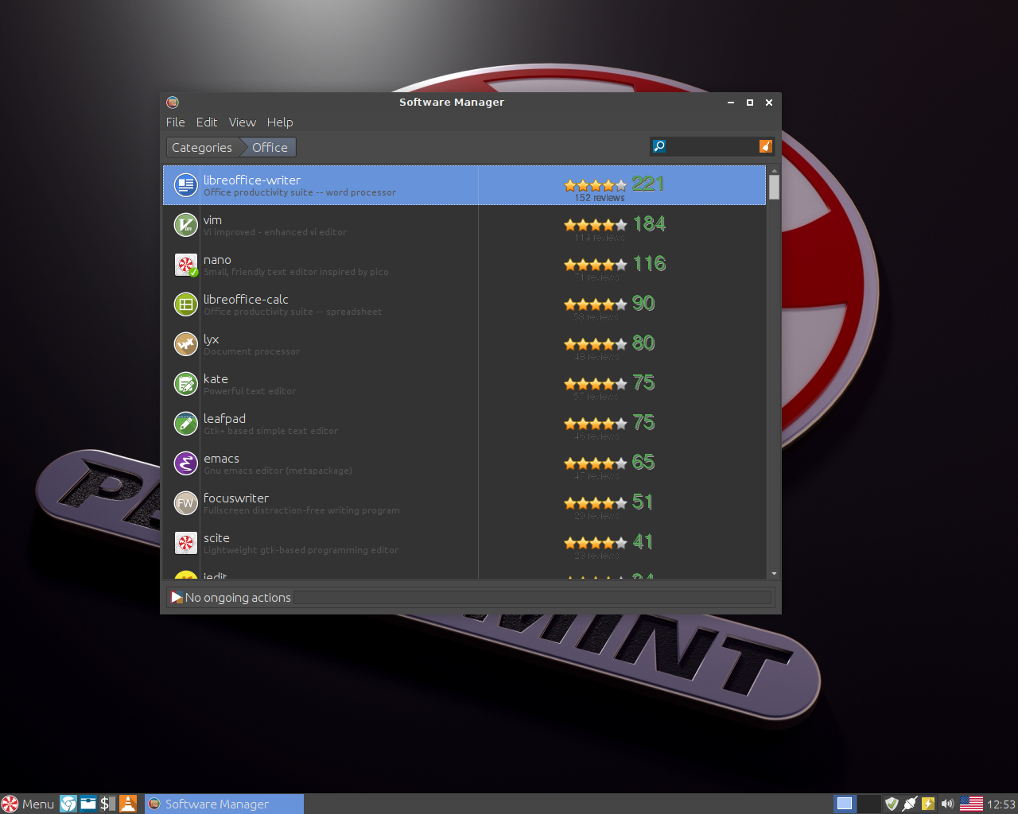Click the emacs app icon
The height and width of the screenshot is (814, 1018).
click(x=185, y=463)
